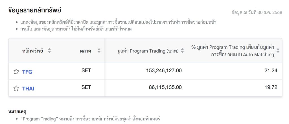Click the ตลาด column header label
289x124 pixels.
point(86,51)
